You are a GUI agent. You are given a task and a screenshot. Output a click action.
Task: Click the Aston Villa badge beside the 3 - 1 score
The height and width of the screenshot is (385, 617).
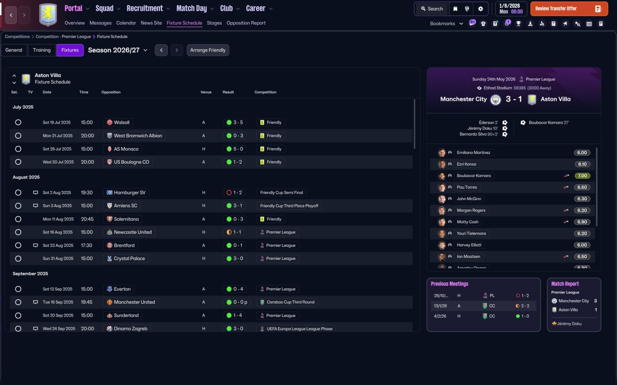pyautogui.click(x=532, y=100)
